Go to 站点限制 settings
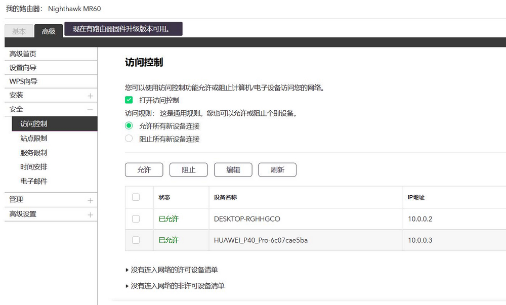Image resolution: width=506 pixels, height=305 pixels. (x=33, y=138)
